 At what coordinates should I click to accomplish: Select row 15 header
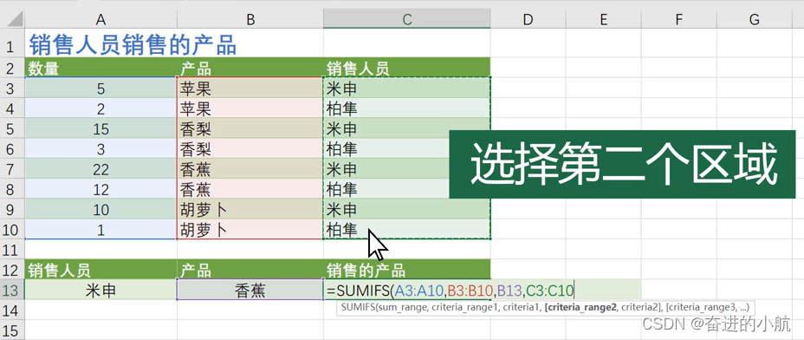click(12, 330)
